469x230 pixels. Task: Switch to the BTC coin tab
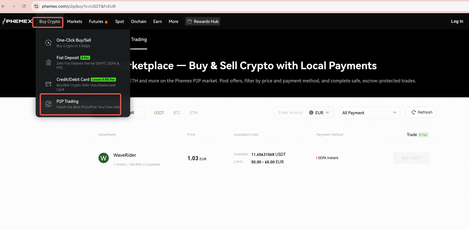click(177, 113)
